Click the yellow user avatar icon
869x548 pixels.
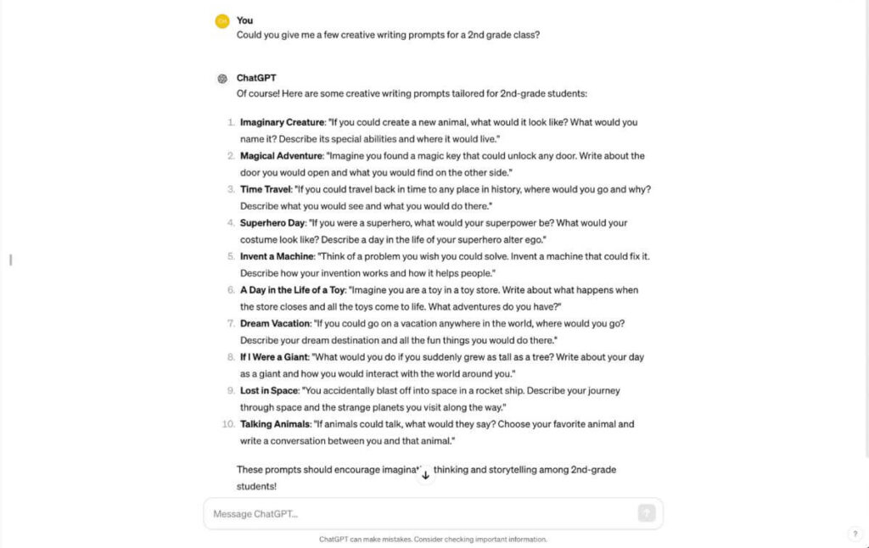click(222, 21)
